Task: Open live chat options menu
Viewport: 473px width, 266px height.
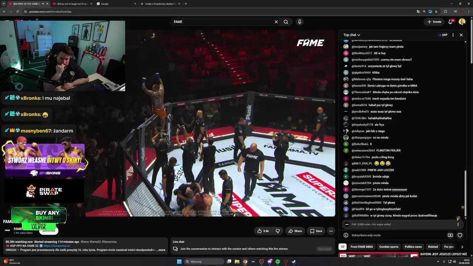Action: [x=453, y=35]
